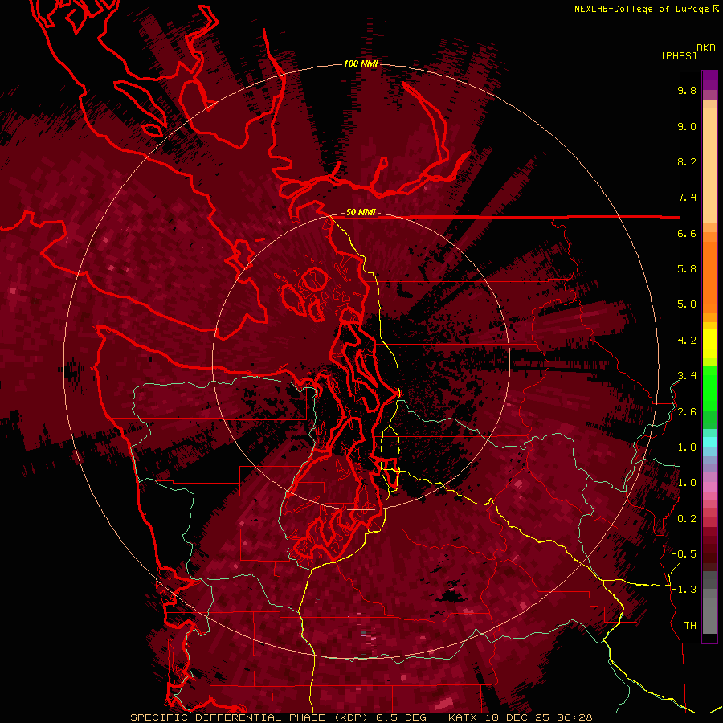Pick the purple swatch atop the color bar
The height and width of the screenshot is (723, 723).
click(x=709, y=80)
